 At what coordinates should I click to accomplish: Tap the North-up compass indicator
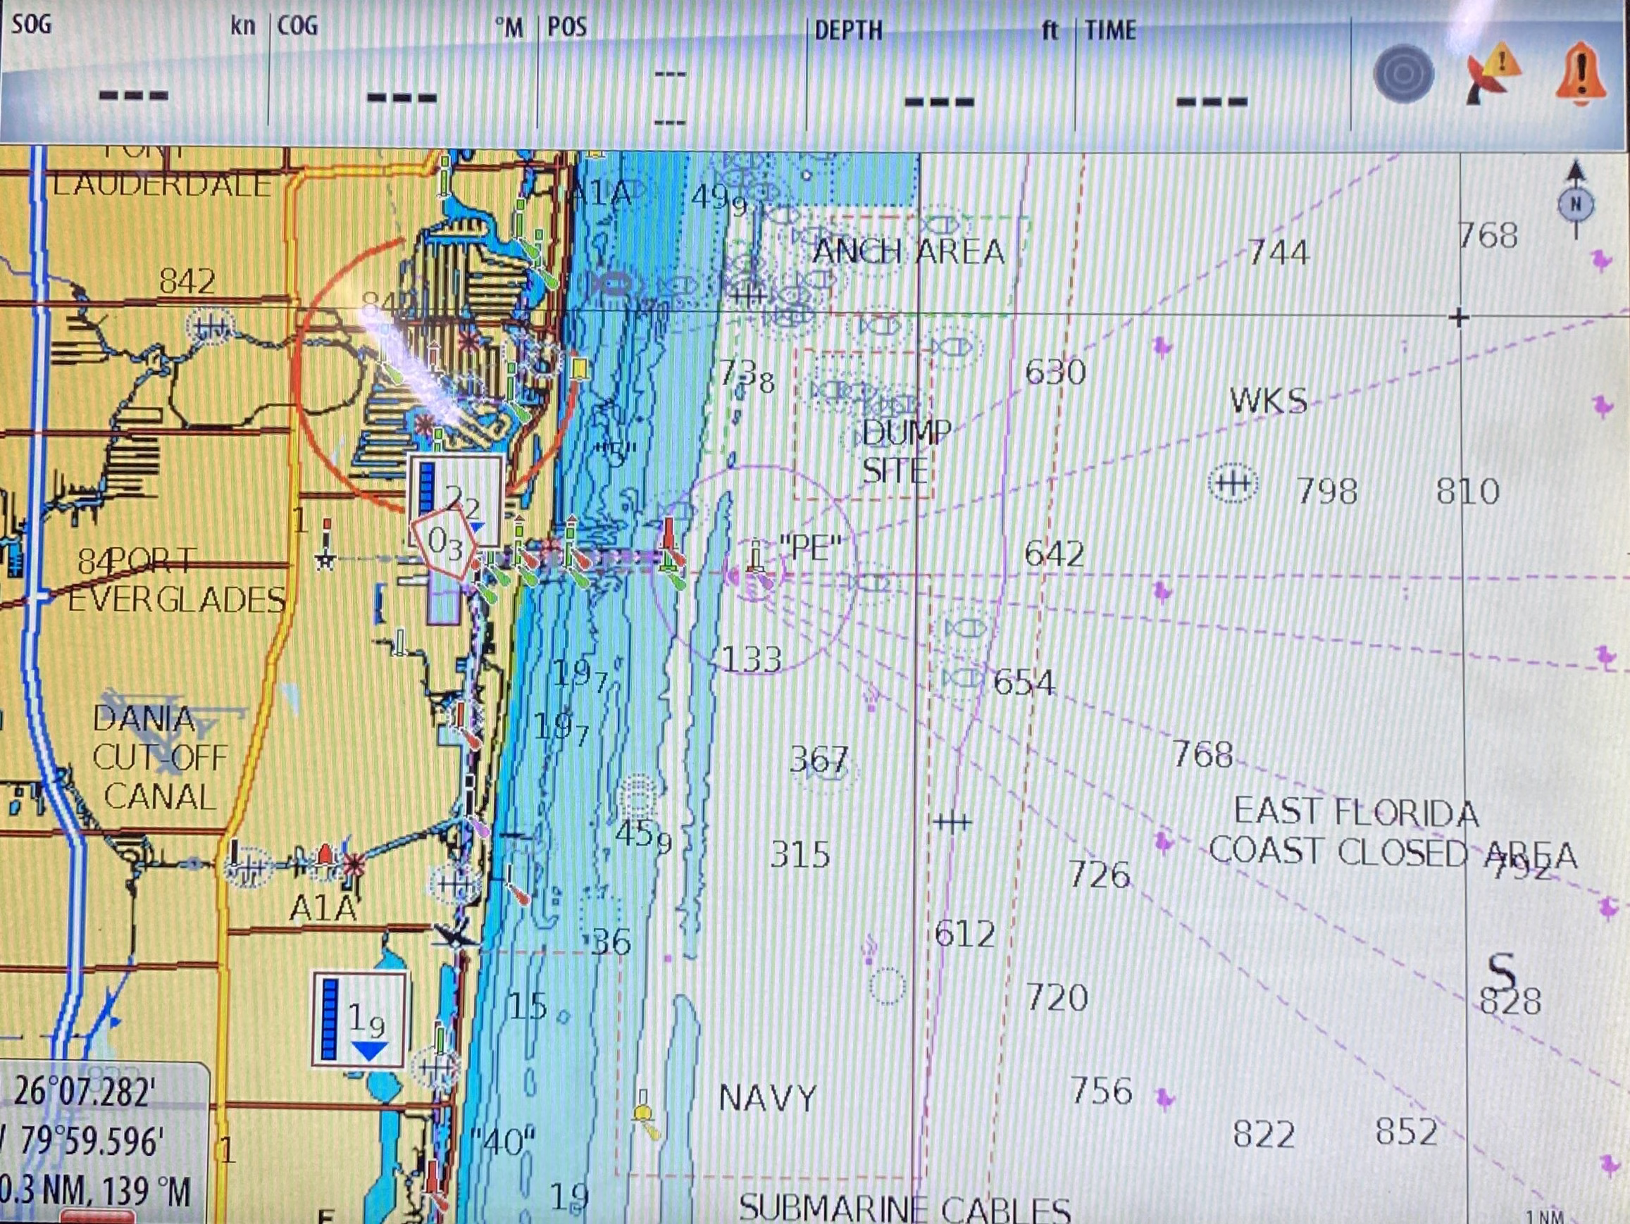point(1576,204)
